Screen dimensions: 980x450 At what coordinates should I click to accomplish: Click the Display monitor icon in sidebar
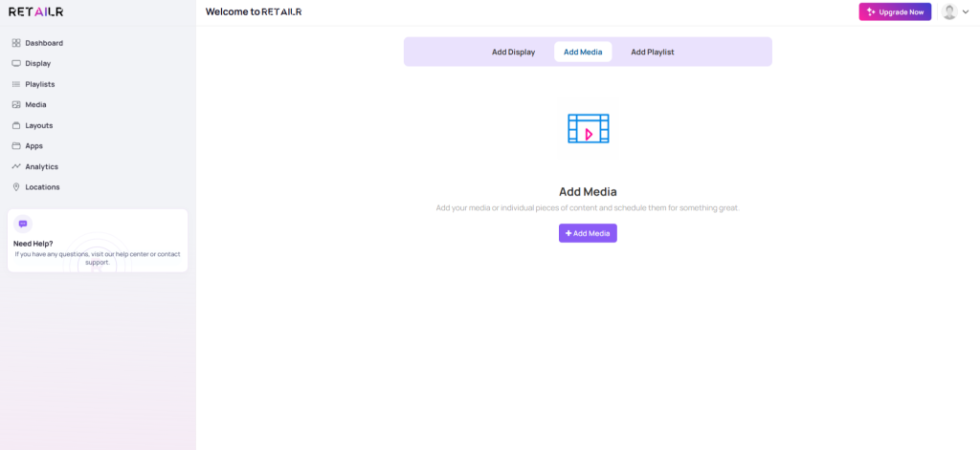(16, 63)
